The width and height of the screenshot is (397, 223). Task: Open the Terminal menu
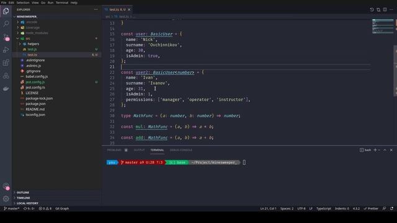pyautogui.click(x=62, y=2)
